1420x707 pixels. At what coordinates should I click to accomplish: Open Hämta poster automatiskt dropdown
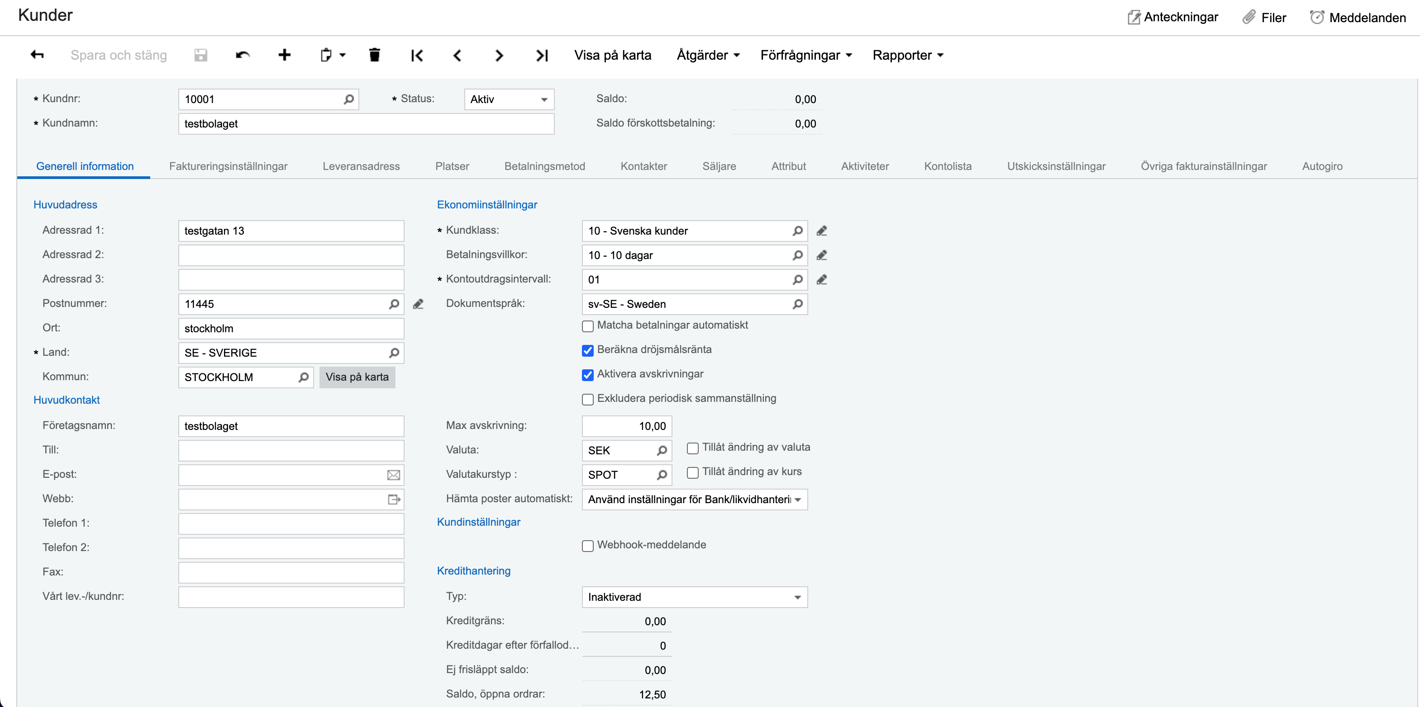tap(695, 500)
